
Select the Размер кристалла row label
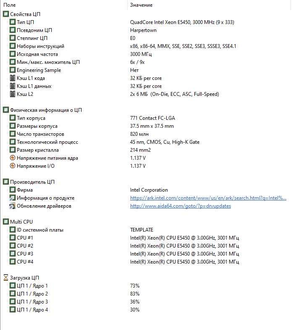38,150
